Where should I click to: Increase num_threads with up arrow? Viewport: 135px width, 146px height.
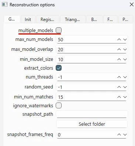119,77
